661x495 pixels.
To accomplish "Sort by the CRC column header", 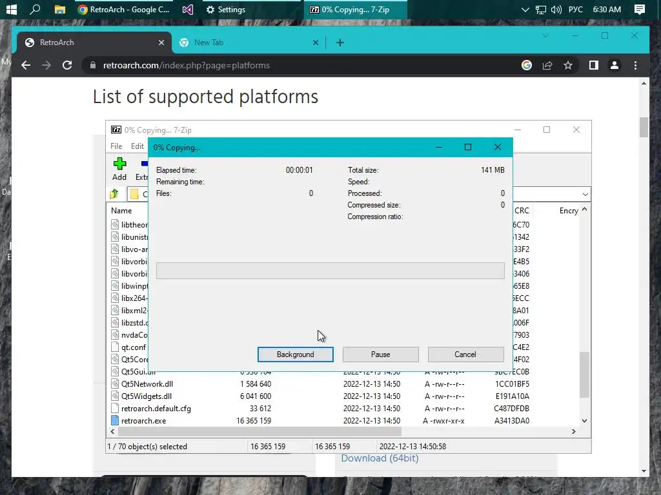I will click(x=522, y=211).
